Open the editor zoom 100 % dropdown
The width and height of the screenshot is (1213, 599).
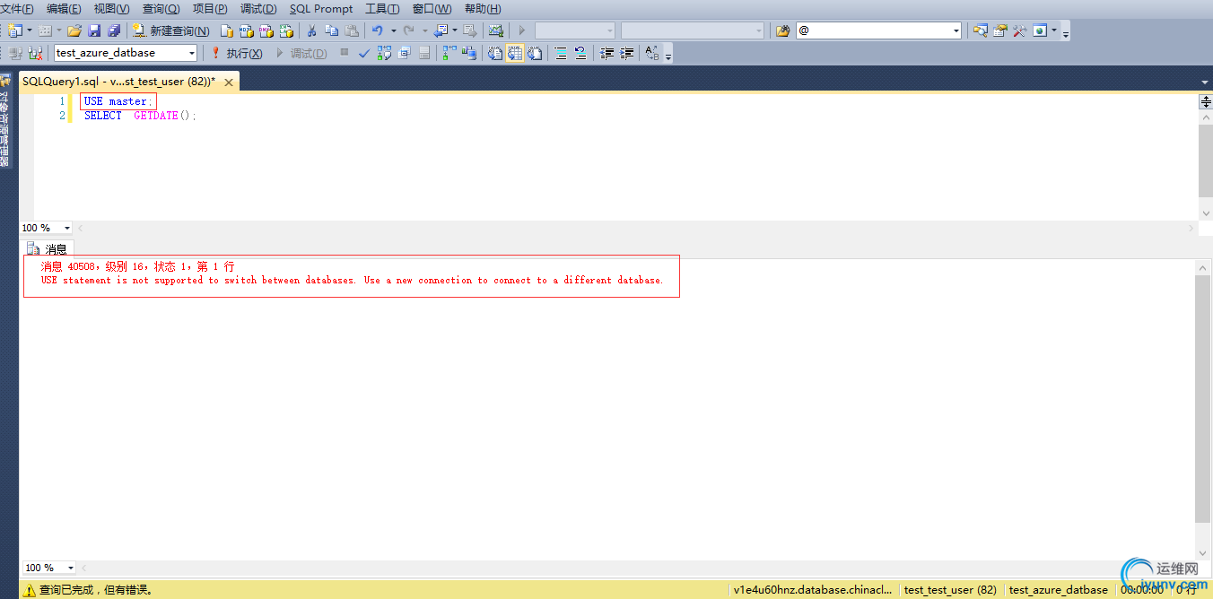(67, 228)
